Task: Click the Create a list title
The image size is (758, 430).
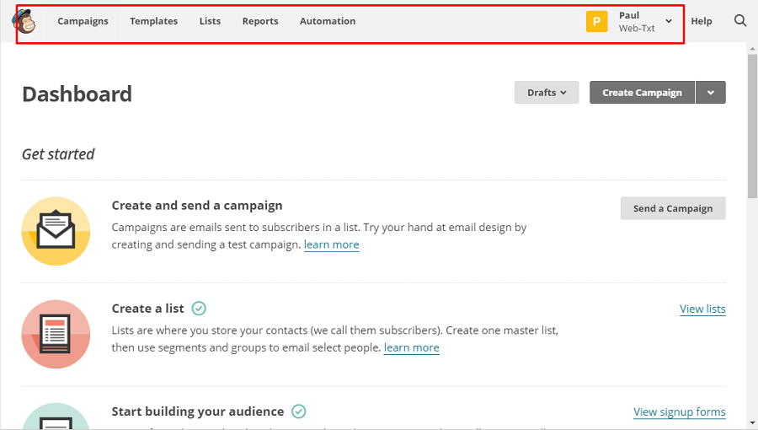Action: pos(147,308)
